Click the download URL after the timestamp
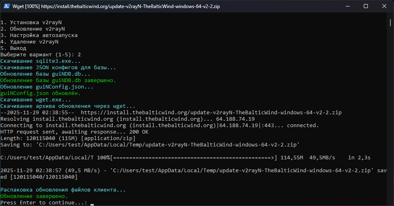Screen dimensions: 394x206 coord(211,113)
